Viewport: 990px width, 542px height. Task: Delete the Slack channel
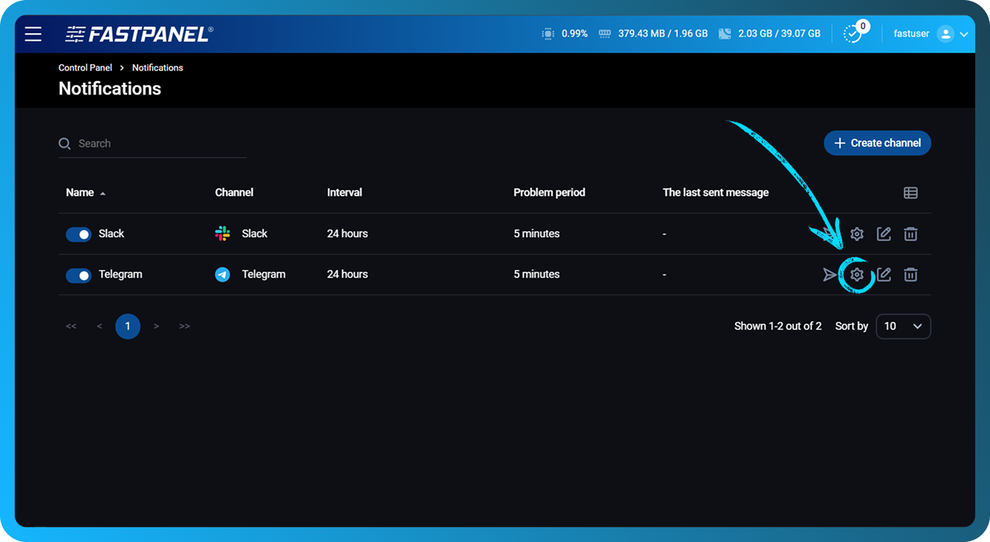click(x=911, y=234)
